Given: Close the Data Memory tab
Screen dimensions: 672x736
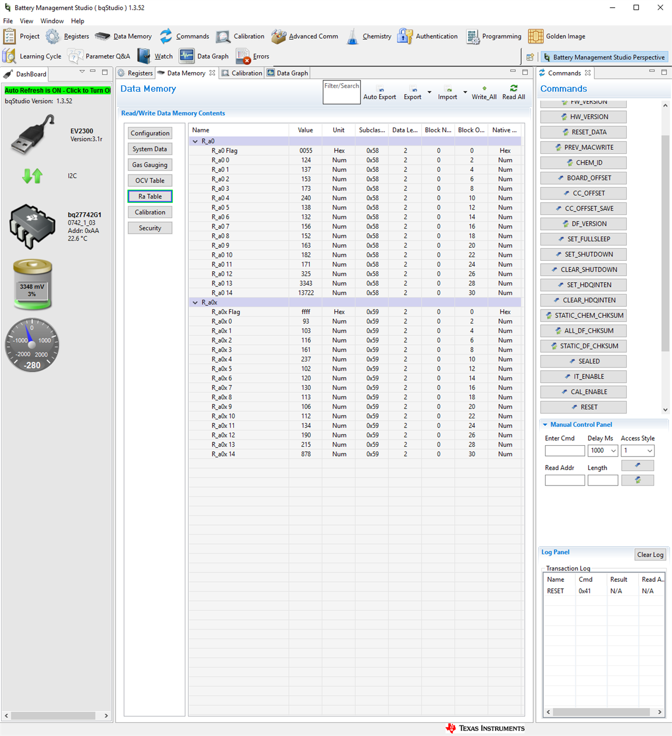Looking at the screenshot, I should coord(212,73).
